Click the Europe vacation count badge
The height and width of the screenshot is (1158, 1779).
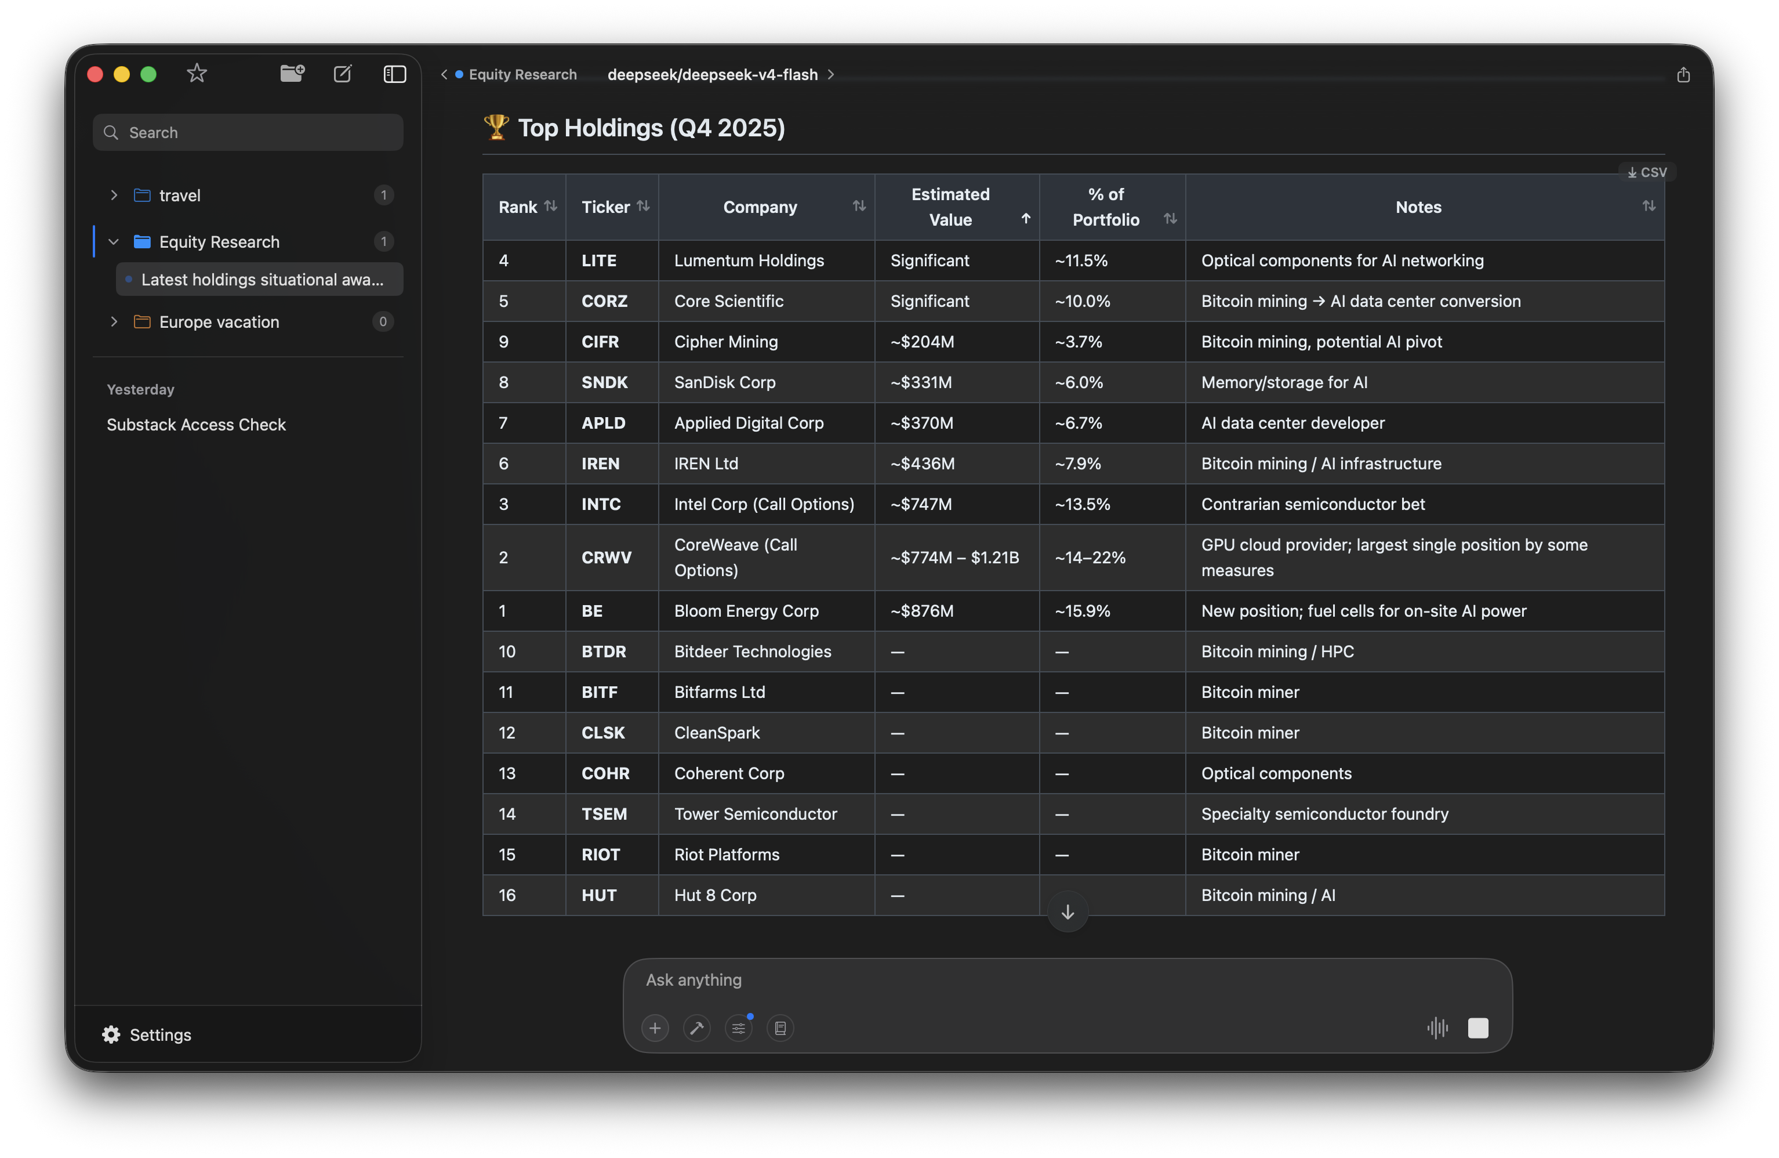tap(383, 321)
